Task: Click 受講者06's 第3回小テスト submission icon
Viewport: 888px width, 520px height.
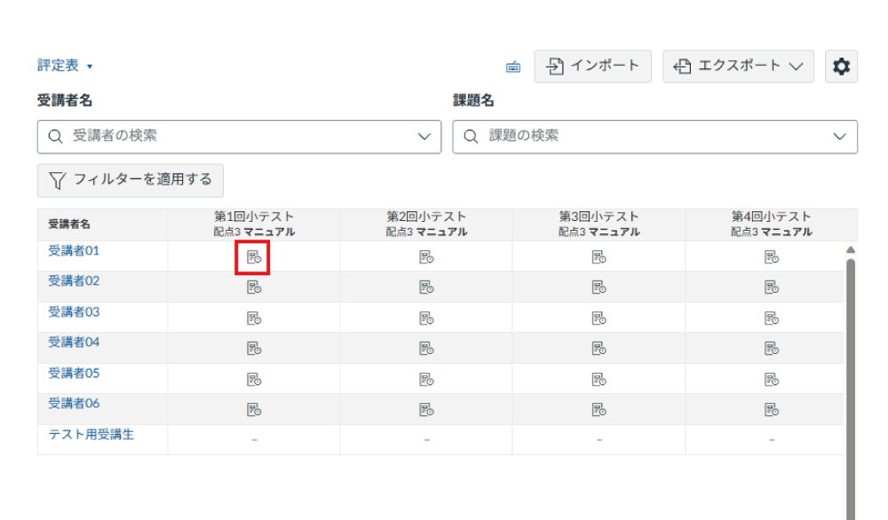Action: click(x=599, y=409)
